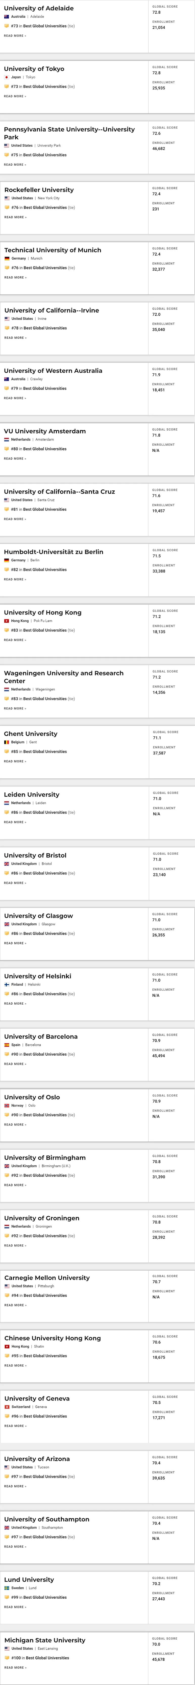Open the Michigan State University title
Screen dimensions: 195x1685
click(x=45, y=1640)
